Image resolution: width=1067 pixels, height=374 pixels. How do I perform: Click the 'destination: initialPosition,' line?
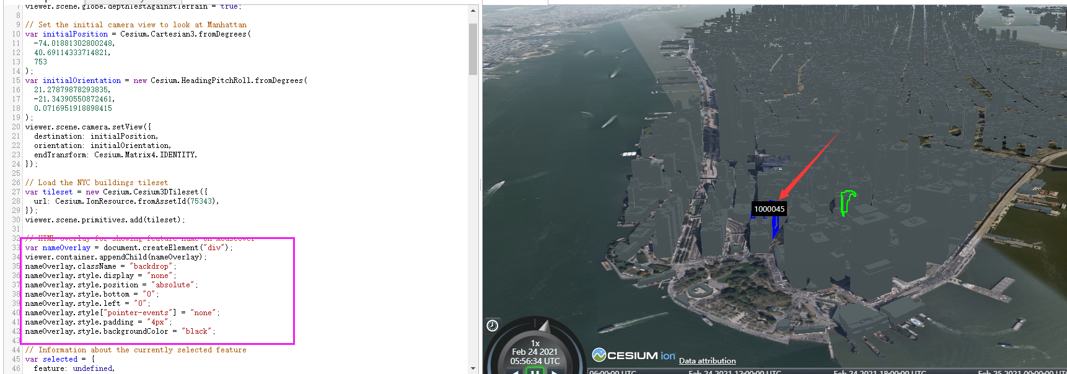tap(96, 136)
